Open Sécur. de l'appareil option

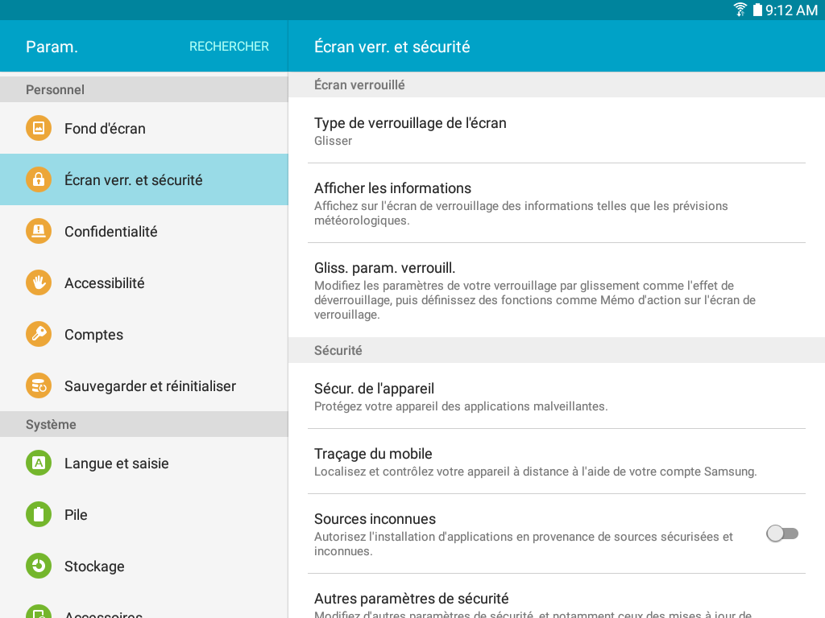tap(557, 396)
